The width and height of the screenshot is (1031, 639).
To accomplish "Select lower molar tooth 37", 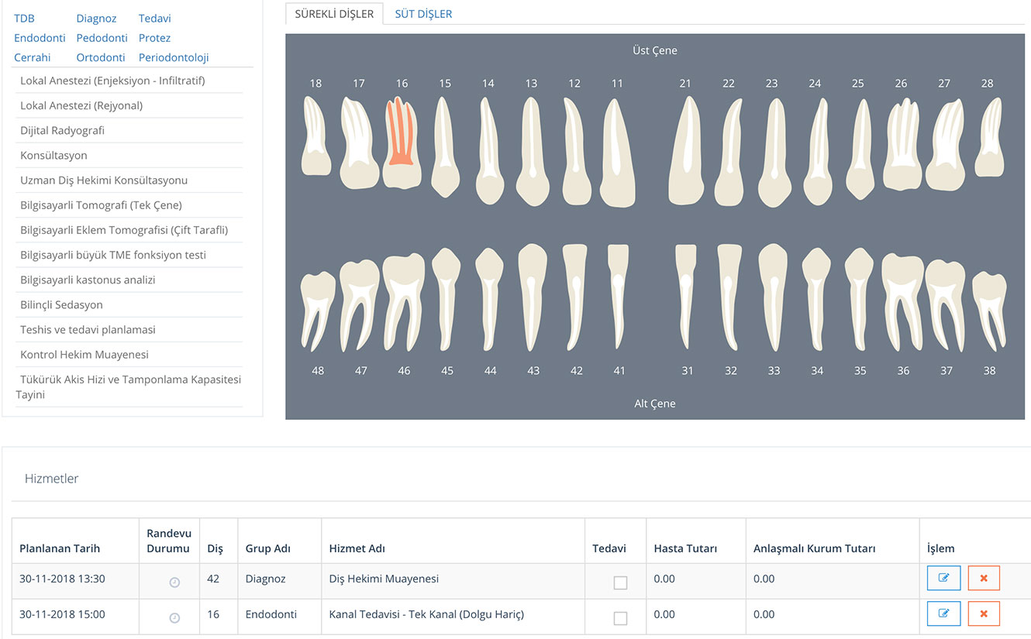I will pos(946,305).
